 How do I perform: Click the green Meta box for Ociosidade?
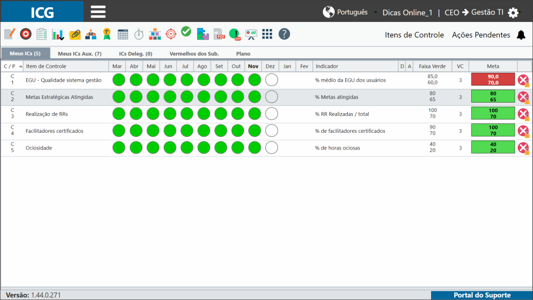493,147
